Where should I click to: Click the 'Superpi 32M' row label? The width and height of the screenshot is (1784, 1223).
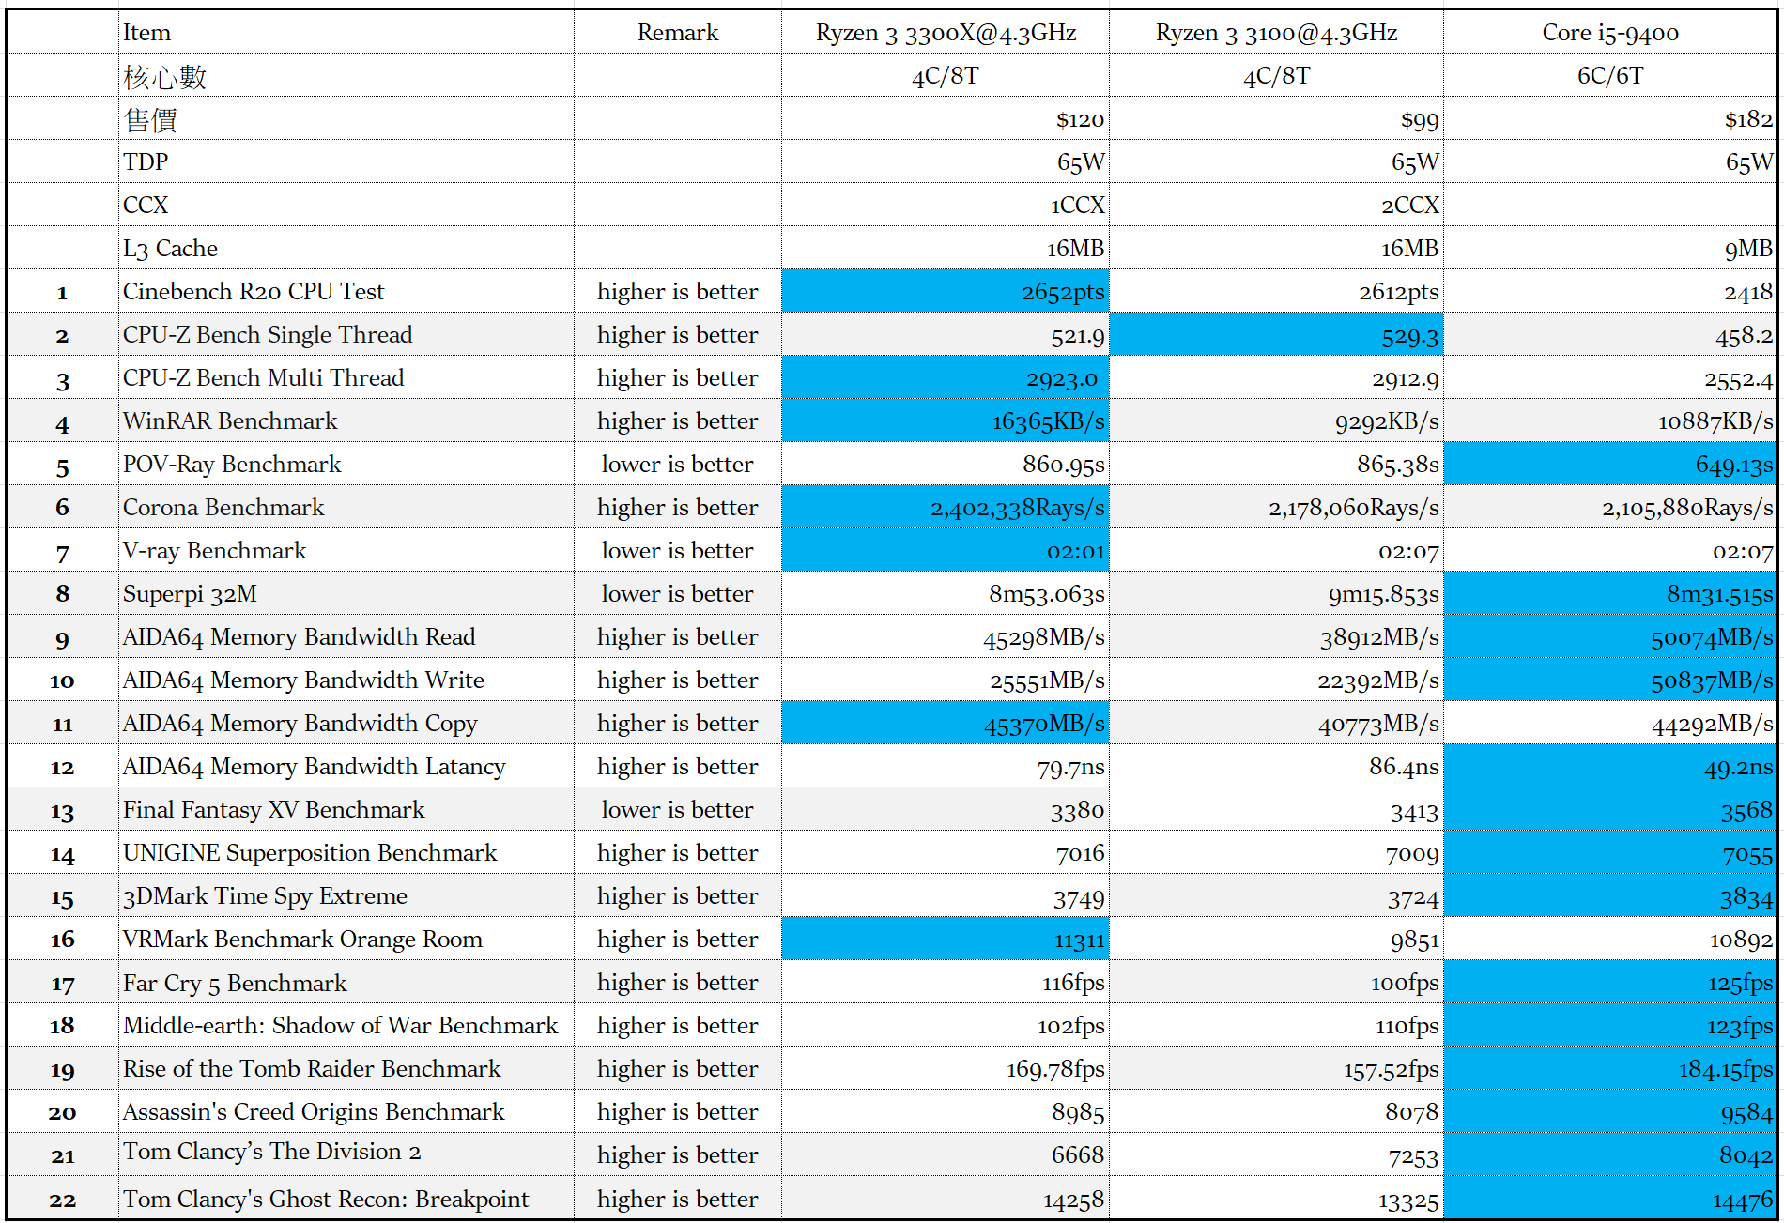pyautogui.click(x=346, y=593)
